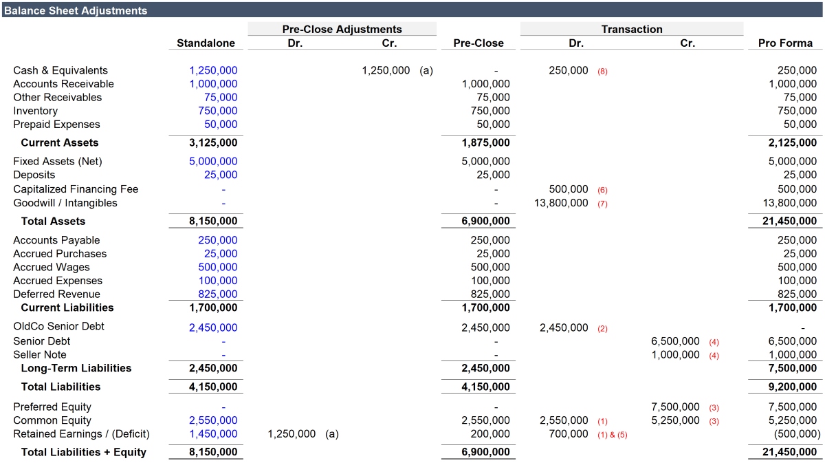Select Standalone Fixed Assets (Net) value
Image resolution: width=825 pixels, height=463 pixels.
pos(213,161)
